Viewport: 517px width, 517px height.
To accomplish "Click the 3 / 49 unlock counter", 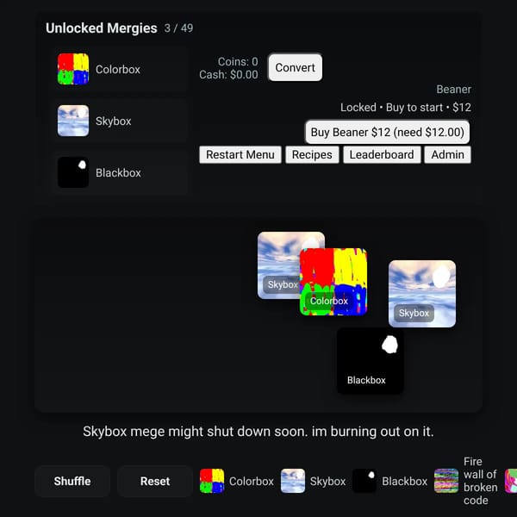I will tap(178, 28).
